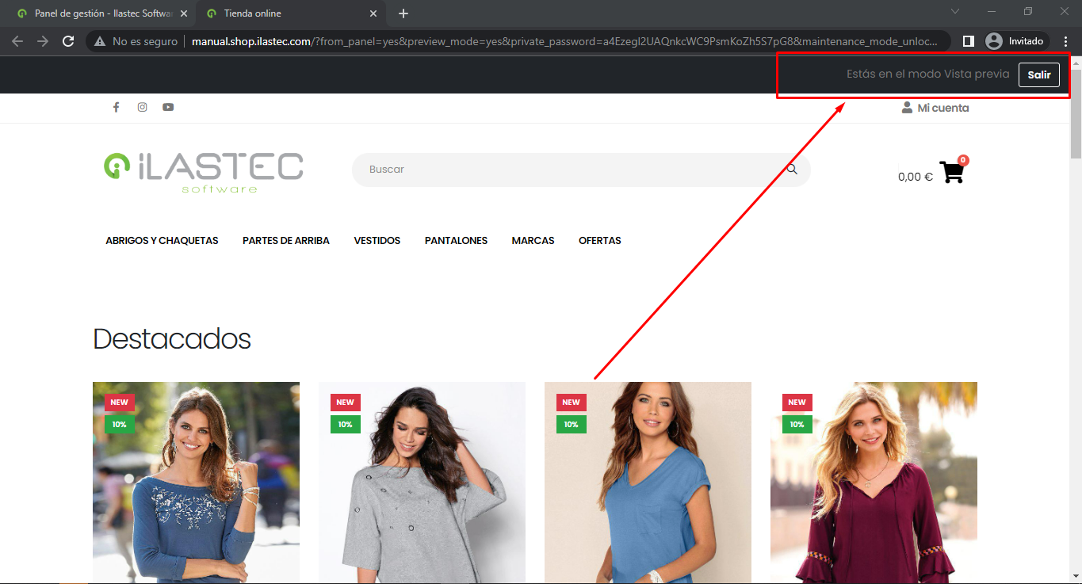Open the browser side panel icon

[968, 41]
